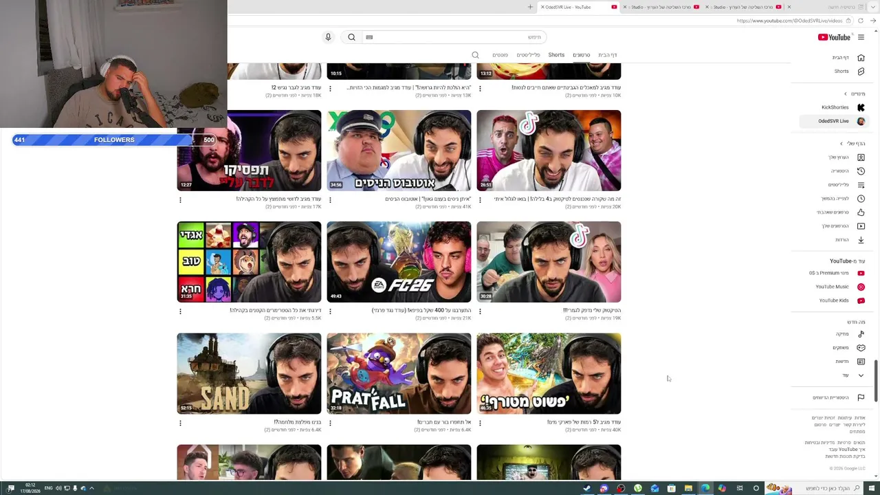Screen dimensions: 880x495
Task: Open the PRATFALL video thumbnail
Action: [399, 373]
